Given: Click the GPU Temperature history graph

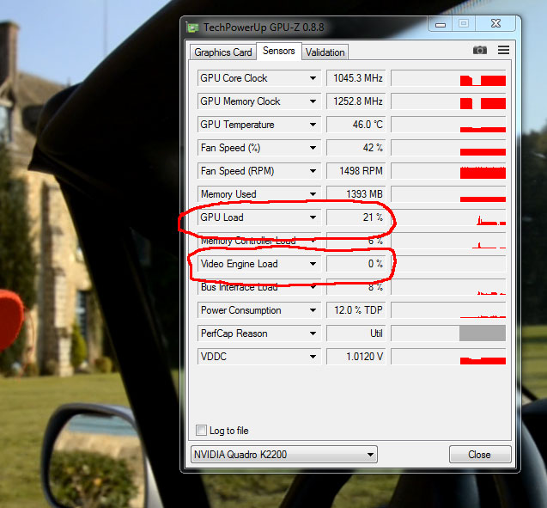Looking at the screenshot, I should pyautogui.click(x=448, y=125).
